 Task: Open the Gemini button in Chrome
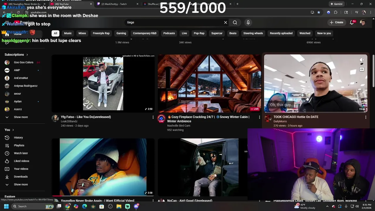coord(336,4)
